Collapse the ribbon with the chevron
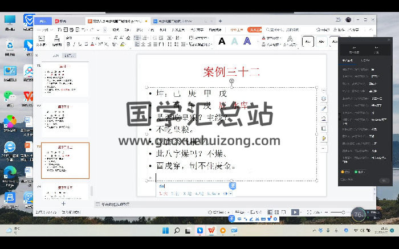The image size is (399, 249). [371, 30]
